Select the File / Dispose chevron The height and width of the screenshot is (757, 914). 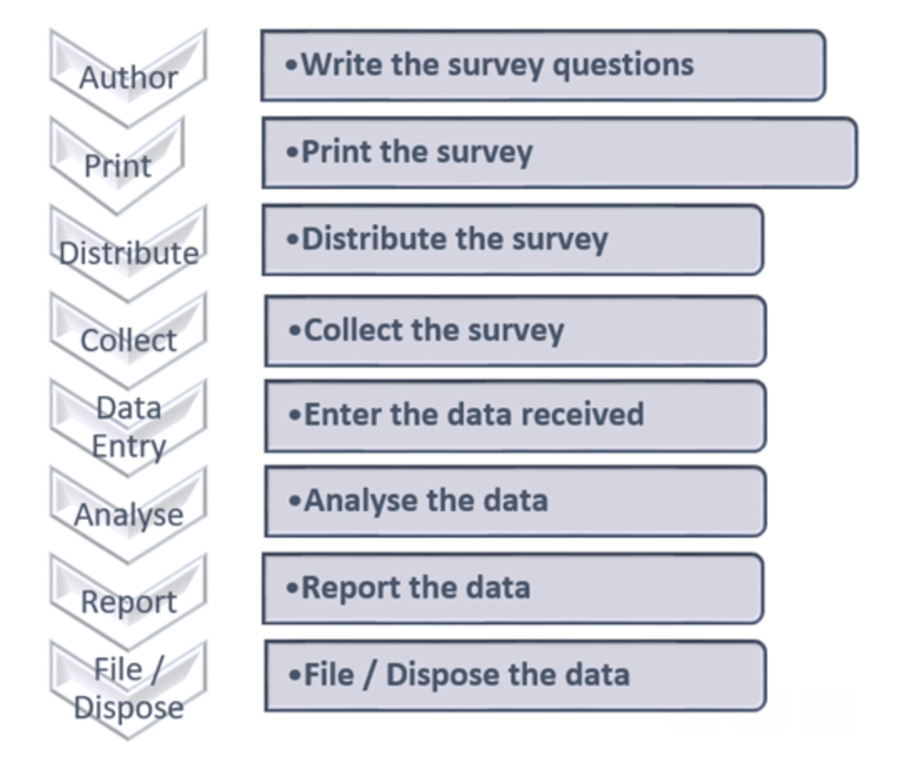coord(128,689)
